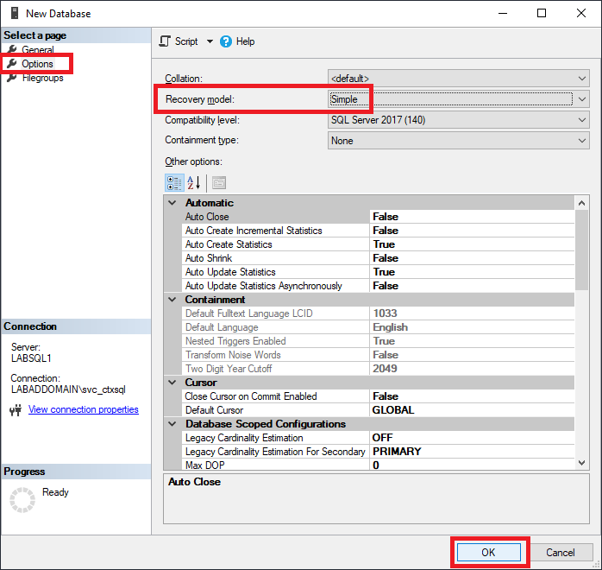
Task: Open the Collation dropdown
Action: coord(581,79)
